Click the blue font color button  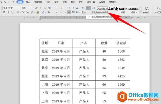pyautogui.click(x=43, y=12)
